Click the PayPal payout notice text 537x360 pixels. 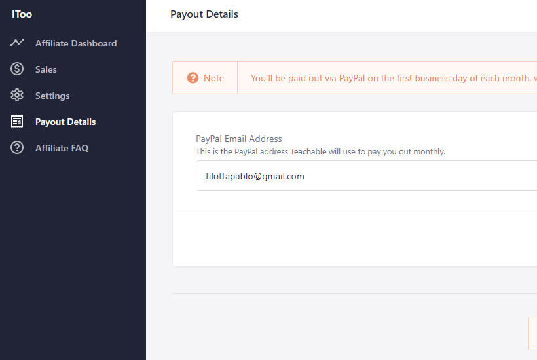click(x=394, y=79)
